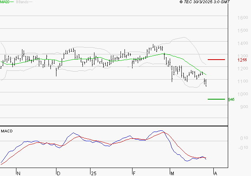Click the 1300 price axis label
The image size is (251, 176).
[x=243, y=56]
